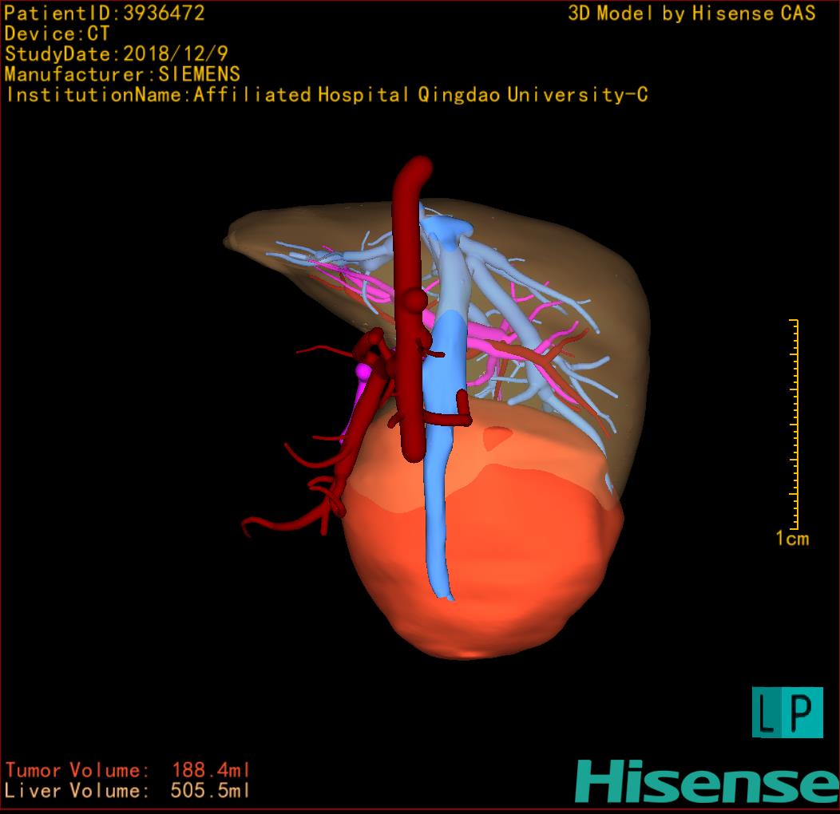
Task: Click the LP orientation cube
Action: (787, 712)
